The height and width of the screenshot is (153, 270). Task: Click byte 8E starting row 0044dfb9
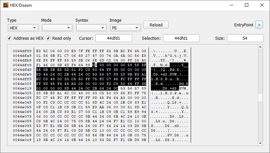coord(38,60)
